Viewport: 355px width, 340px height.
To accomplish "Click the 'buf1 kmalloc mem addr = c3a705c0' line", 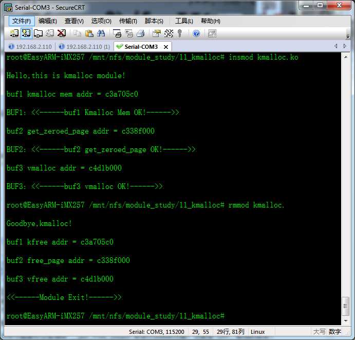I will [72, 94].
